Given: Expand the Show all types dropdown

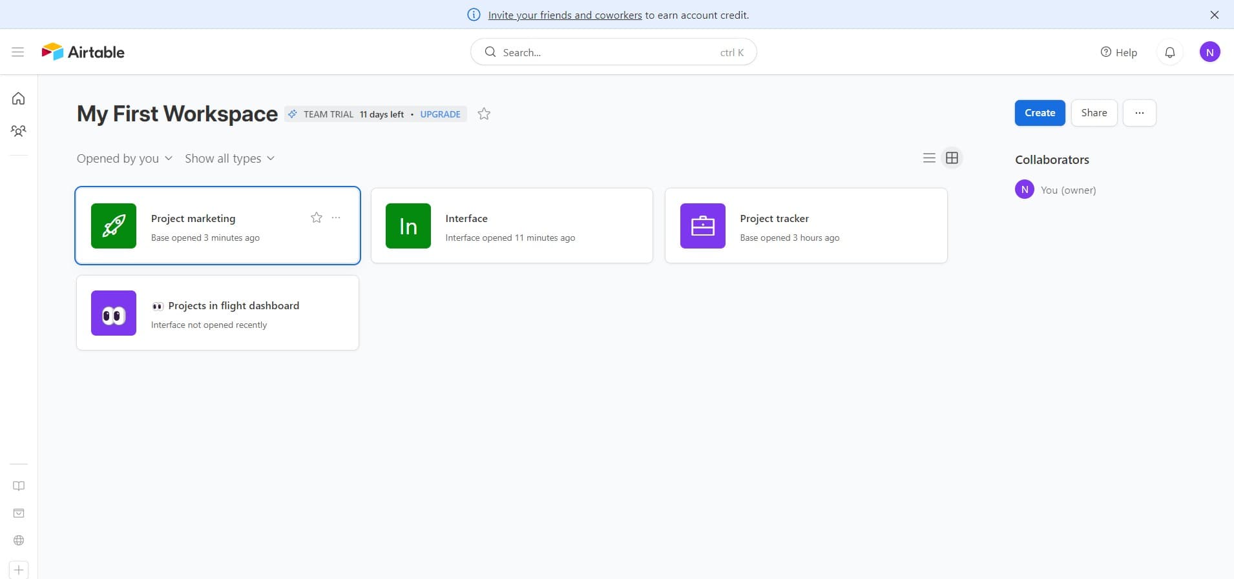Looking at the screenshot, I should tap(229, 159).
